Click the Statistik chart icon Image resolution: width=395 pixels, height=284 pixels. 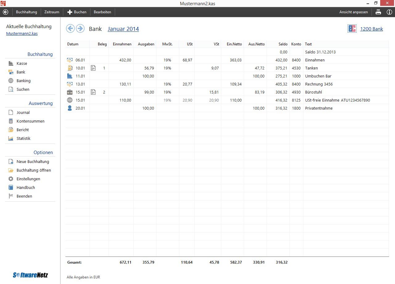[x=11, y=138]
